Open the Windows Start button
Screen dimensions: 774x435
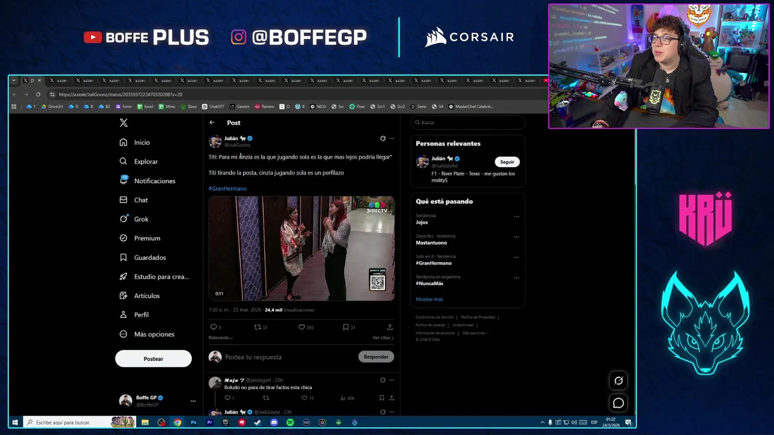coord(15,422)
